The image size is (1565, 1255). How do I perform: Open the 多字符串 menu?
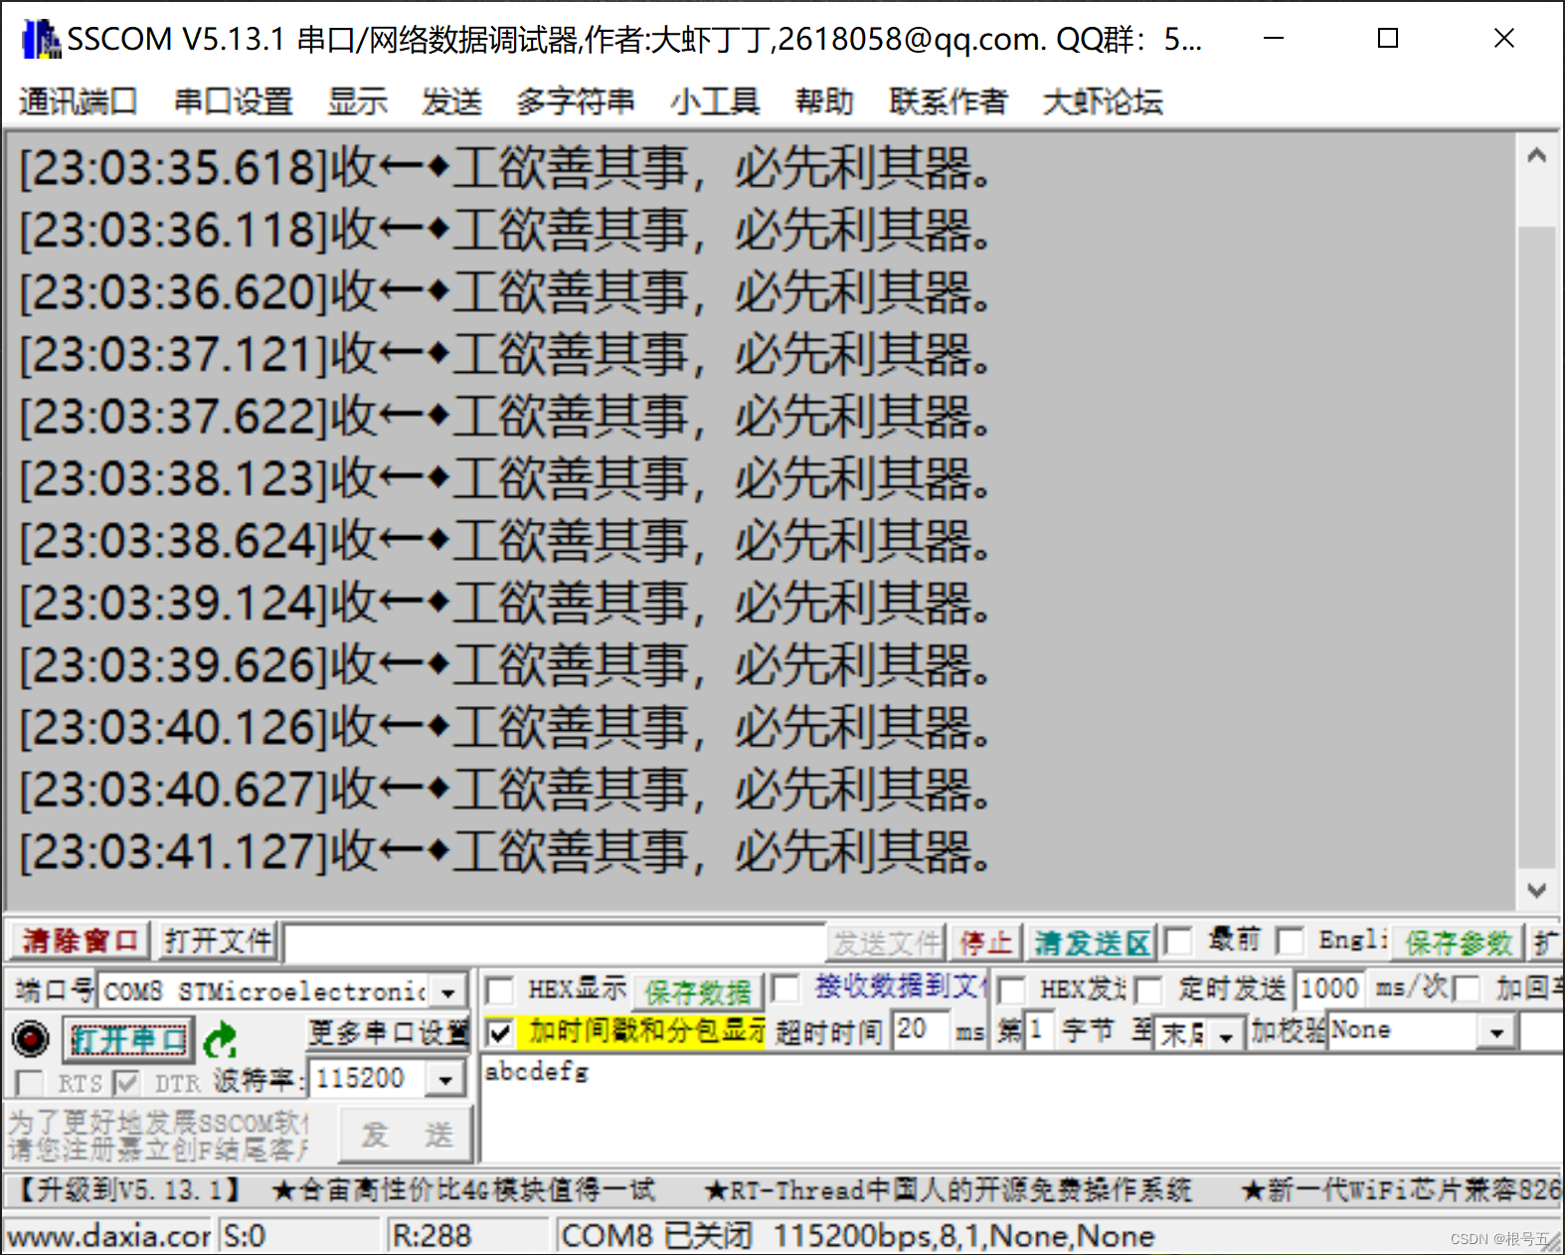click(575, 101)
